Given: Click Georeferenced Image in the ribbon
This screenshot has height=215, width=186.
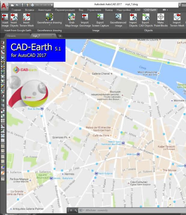Looking at the screenshot, I should click(x=118, y=20).
